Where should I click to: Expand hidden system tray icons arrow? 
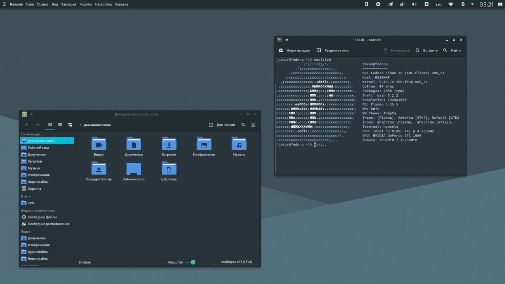472,4
